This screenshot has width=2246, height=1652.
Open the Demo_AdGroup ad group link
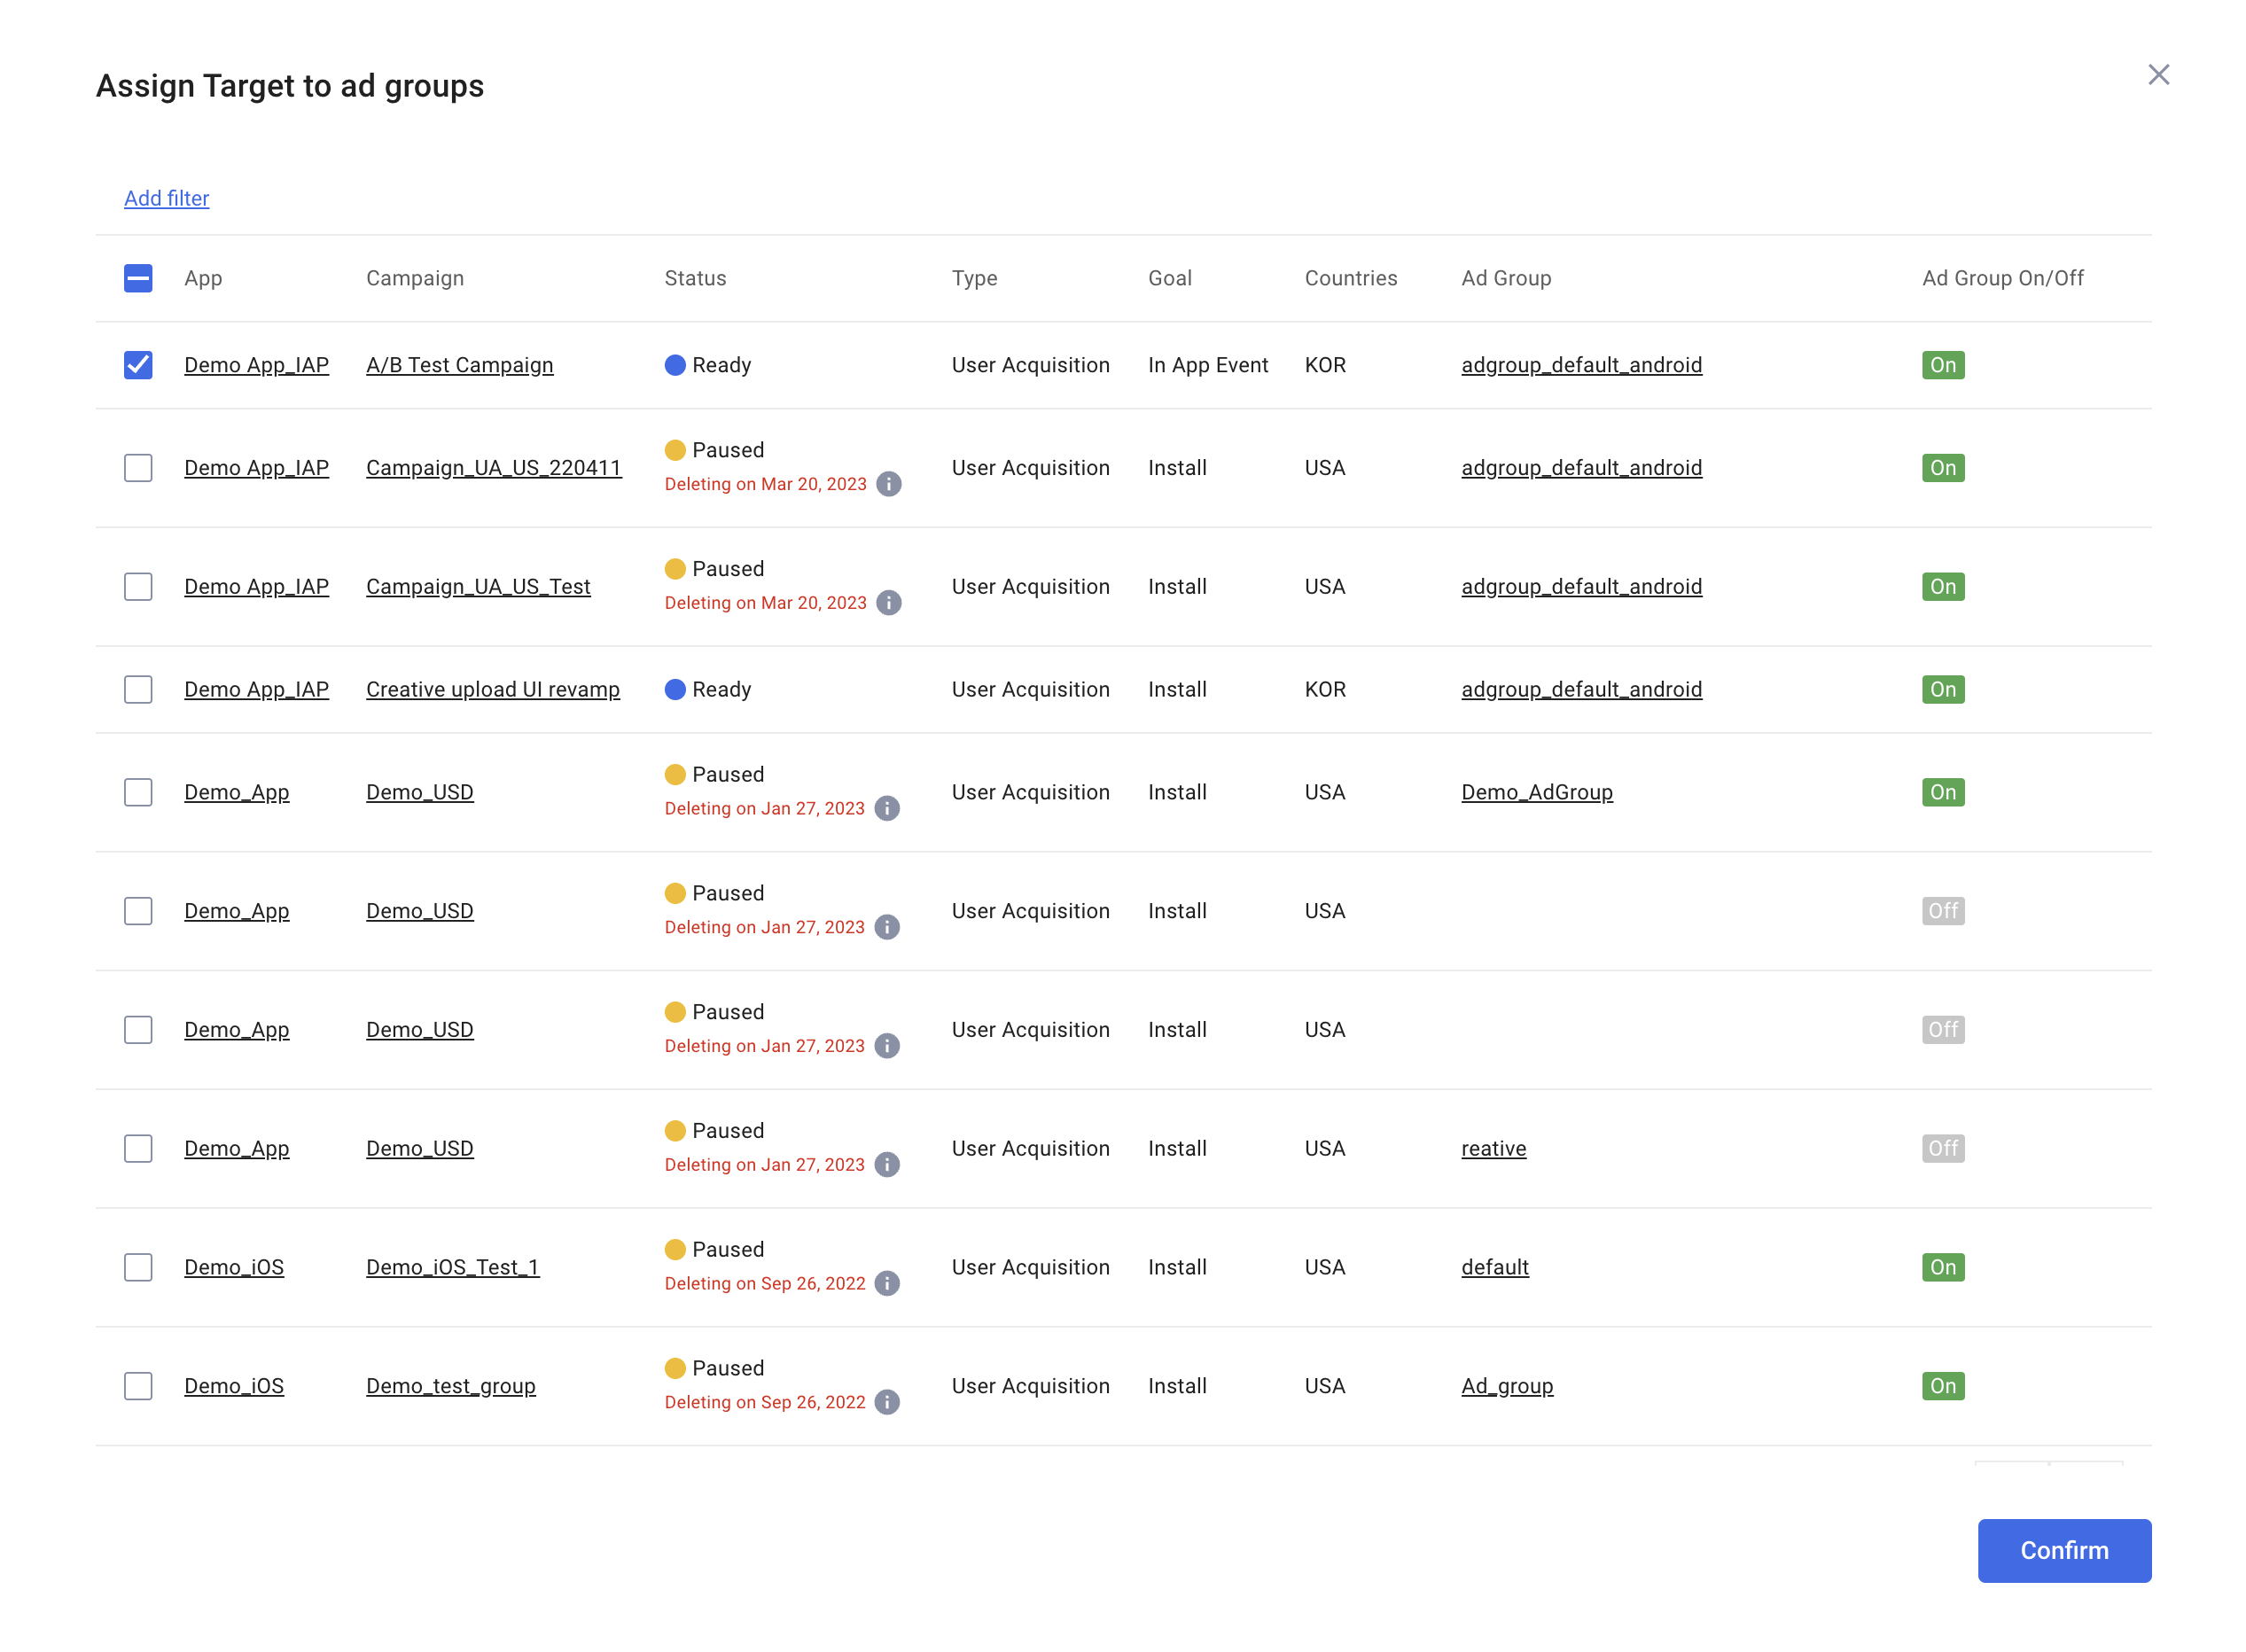tap(1537, 792)
